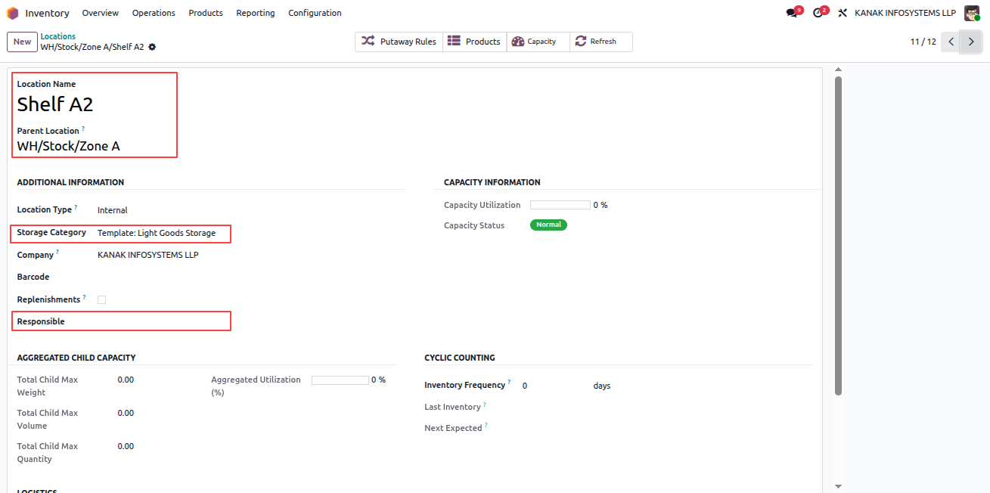The height and width of the screenshot is (493, 990).
Task: Click the Capacity Utilization progress bar
Action: tap(560, 205)
